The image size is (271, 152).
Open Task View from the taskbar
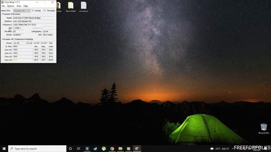tap(78, 149)
